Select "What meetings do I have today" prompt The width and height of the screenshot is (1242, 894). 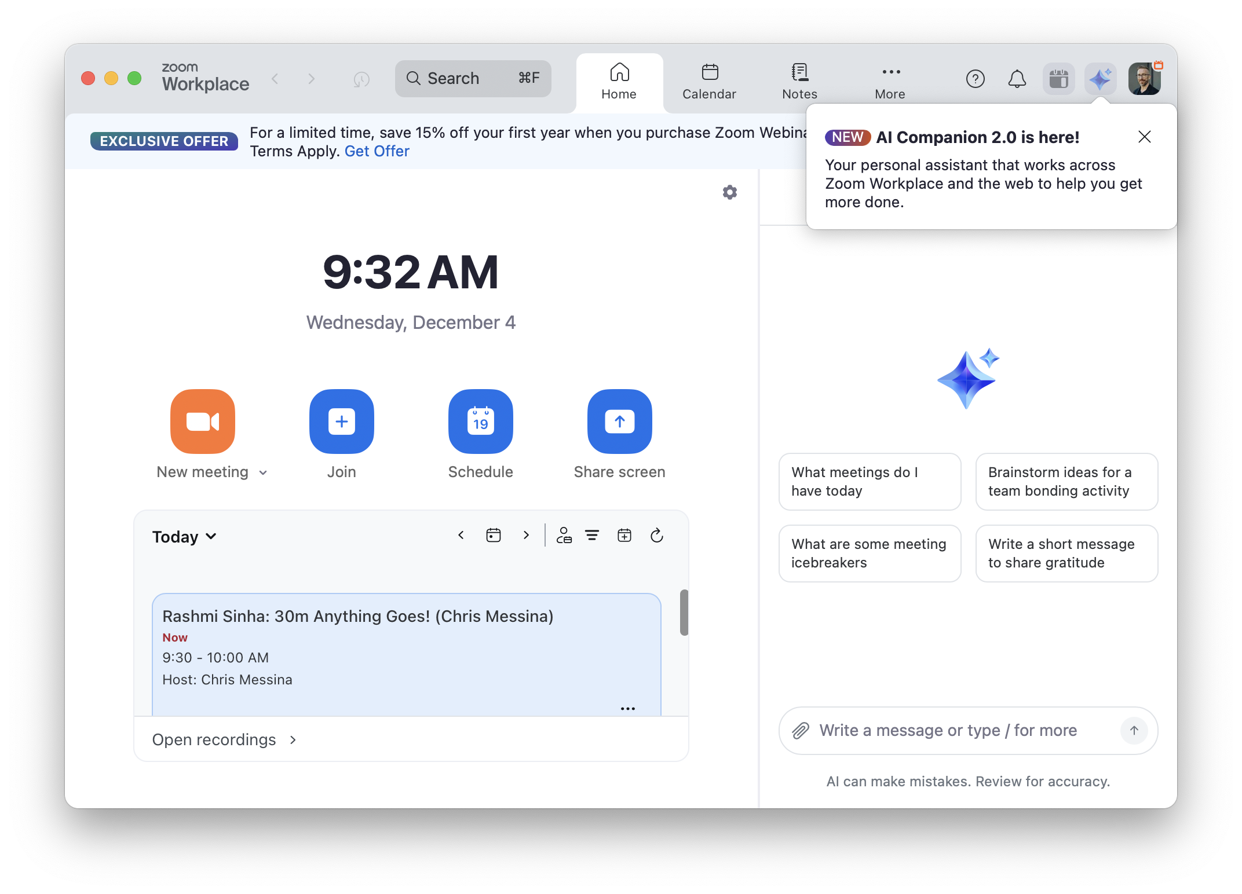coord(870,481)
